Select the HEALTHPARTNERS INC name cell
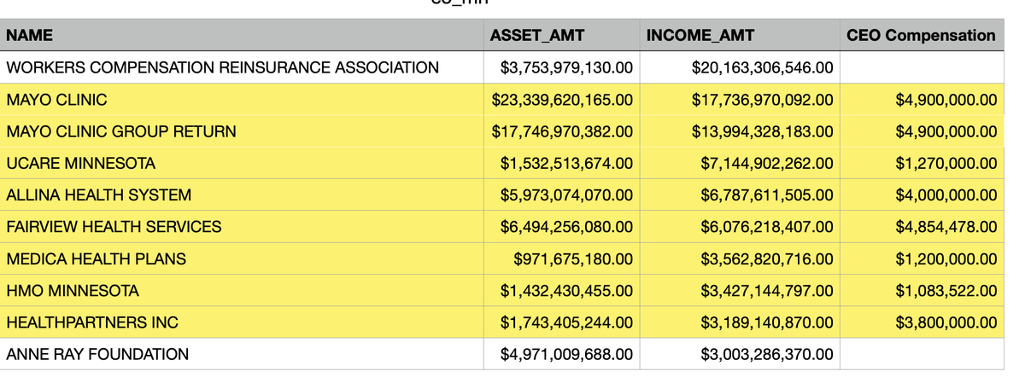Image resolution: width=1025 pixels, height=383 pixels. click(x=242, y=322)
